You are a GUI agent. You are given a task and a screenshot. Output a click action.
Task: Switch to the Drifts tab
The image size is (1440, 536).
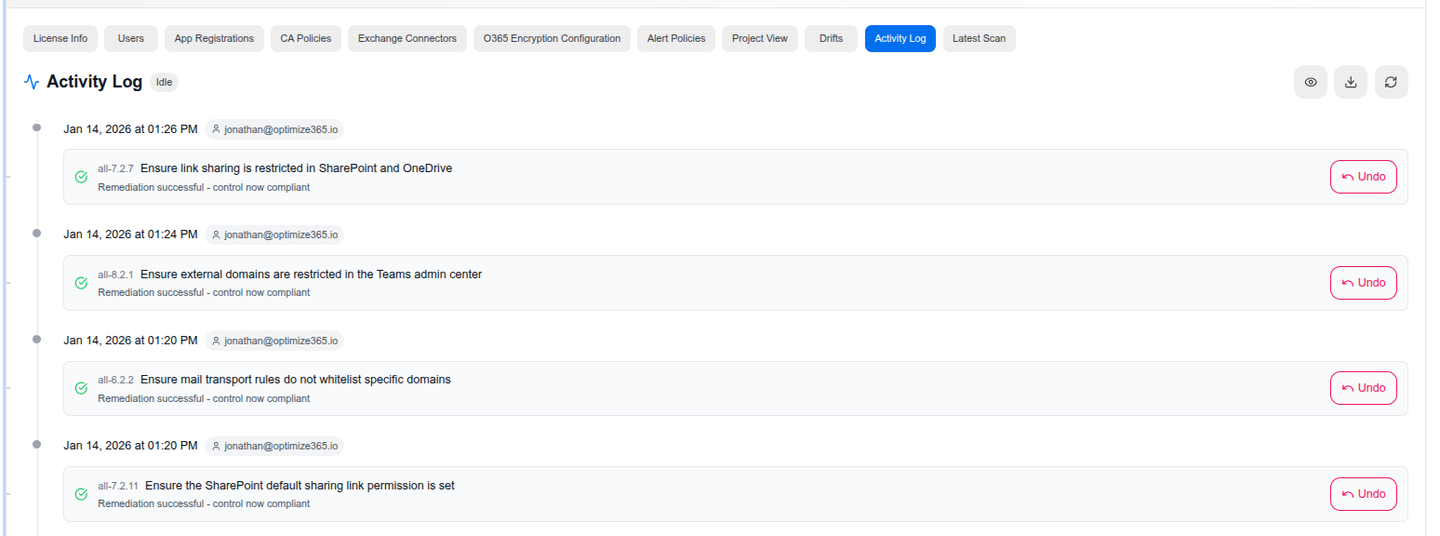(831, 38)
